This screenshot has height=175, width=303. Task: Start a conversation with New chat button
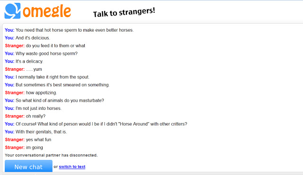pos(28,166)
